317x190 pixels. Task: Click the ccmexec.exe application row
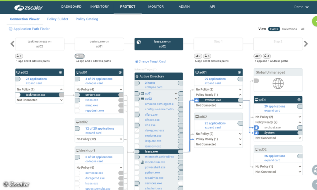click(99, 173)
